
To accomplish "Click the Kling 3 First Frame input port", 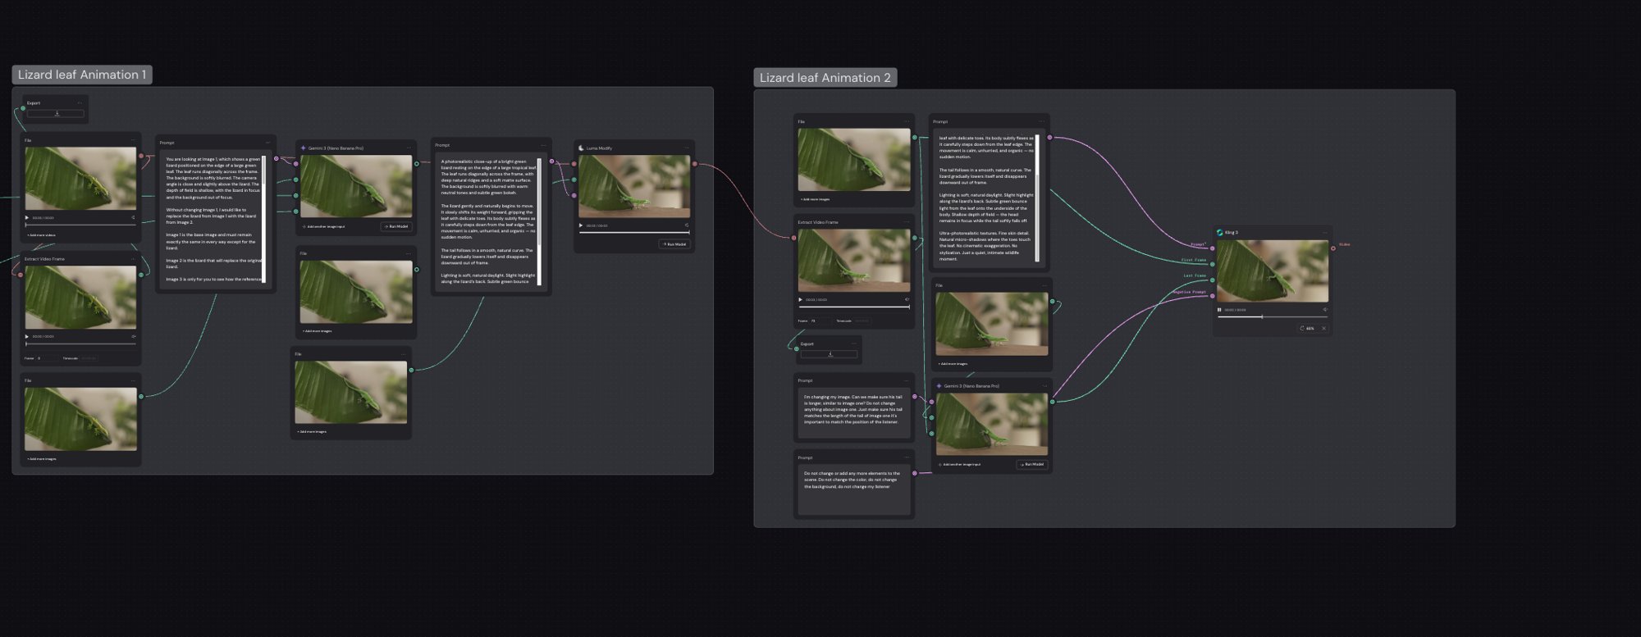I will click(1212, 264).
